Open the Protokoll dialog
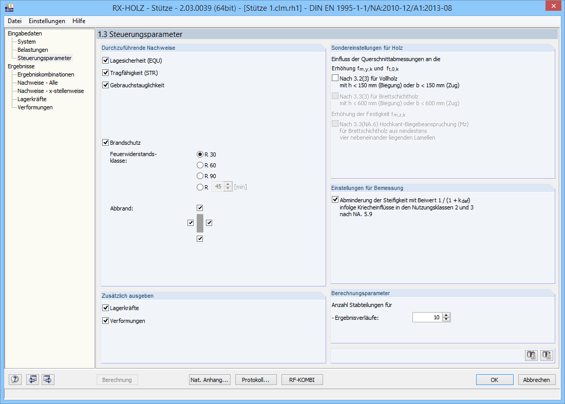 256,379
